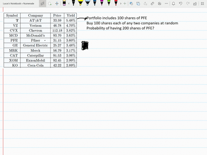Select the green pen

pos(109,3)
